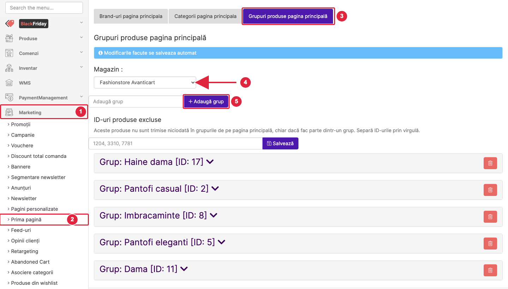Delete the Pantofi casual group
The height and width of the screenshot is (289, 508).
click(x=490, y=190)
